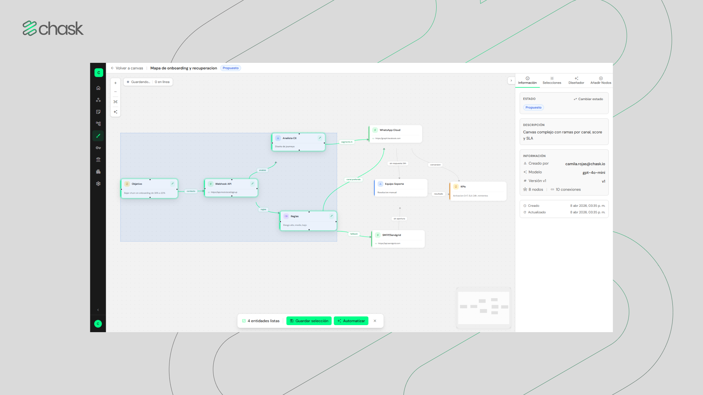The image size is (703, 395).
Task: Open the Diseñador tab
Action: click(x=576, y=81)
